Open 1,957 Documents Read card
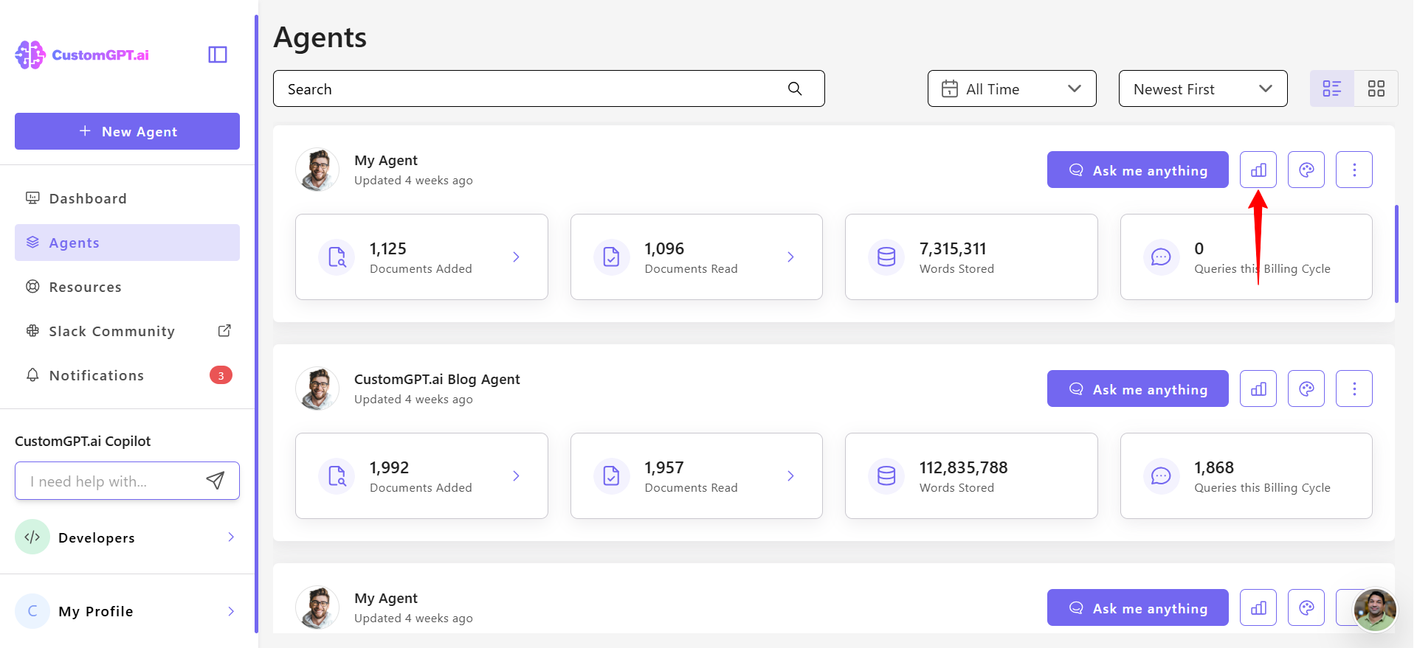This screenshot has width=1417, height=648. click(697, 475)
